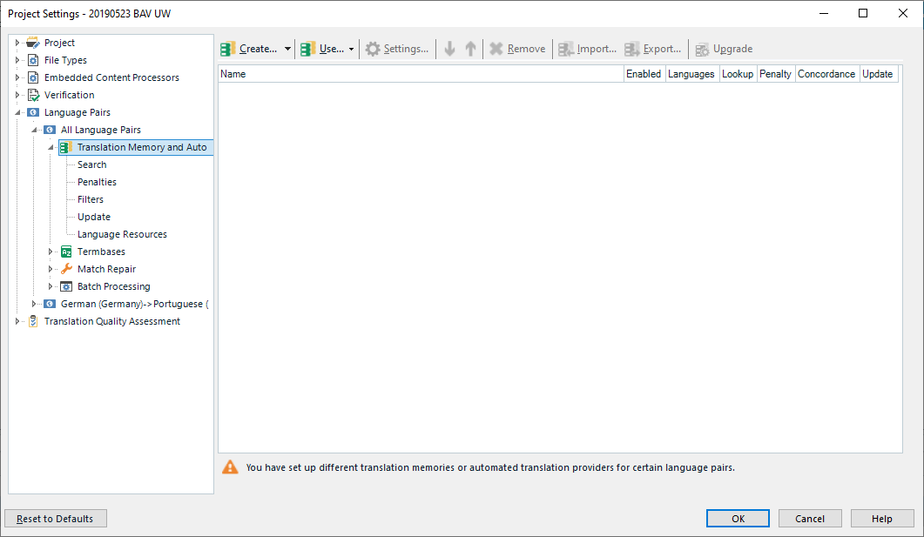The image size is (924, 537).
Task: Select Termbases label in tree
Action: click(x=101, y=252)
